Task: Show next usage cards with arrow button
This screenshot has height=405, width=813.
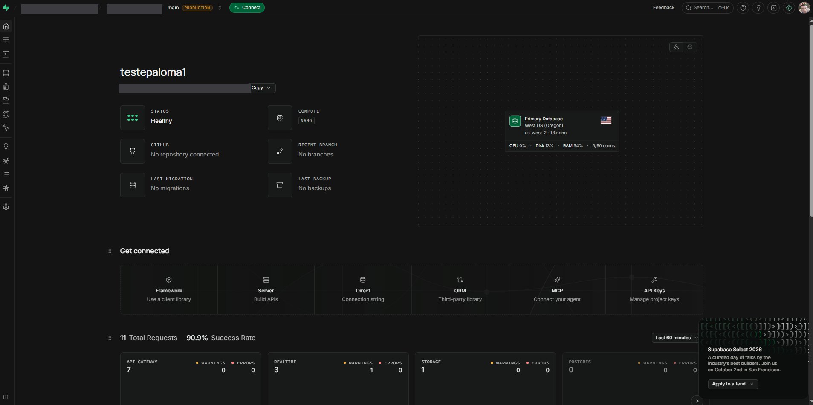Action: [x=697, y=401]
